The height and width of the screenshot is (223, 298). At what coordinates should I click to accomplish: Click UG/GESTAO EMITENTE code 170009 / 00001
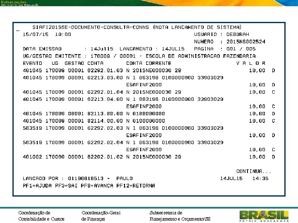tap(113, 56)
